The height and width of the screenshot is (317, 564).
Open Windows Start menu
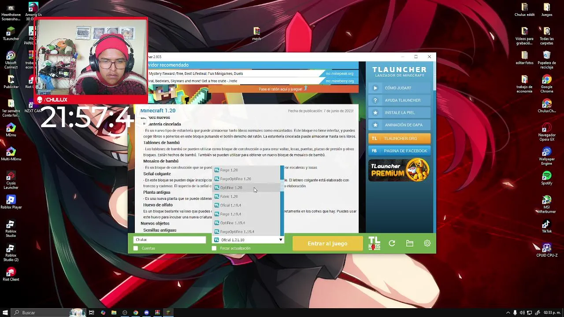pyautogui.click(x=5, y=313)
